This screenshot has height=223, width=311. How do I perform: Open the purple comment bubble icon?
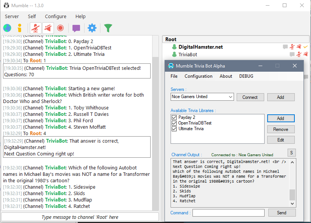pyautogui.click(x=76, y=28)
